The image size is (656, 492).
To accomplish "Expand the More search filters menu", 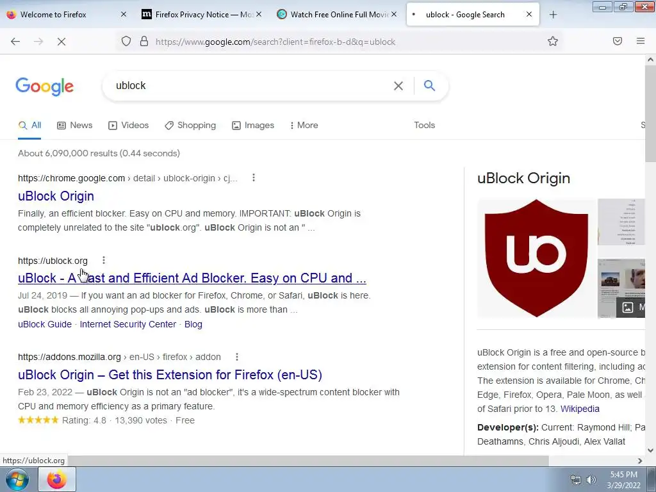I will [x=304, y=125].
